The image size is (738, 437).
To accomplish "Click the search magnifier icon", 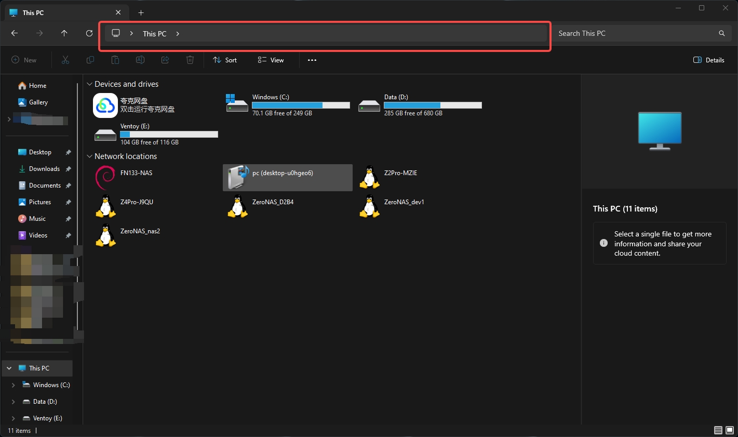I will click(x=722, y=33).
